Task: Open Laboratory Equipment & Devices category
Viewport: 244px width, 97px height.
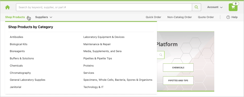Action: coord(104,37)
